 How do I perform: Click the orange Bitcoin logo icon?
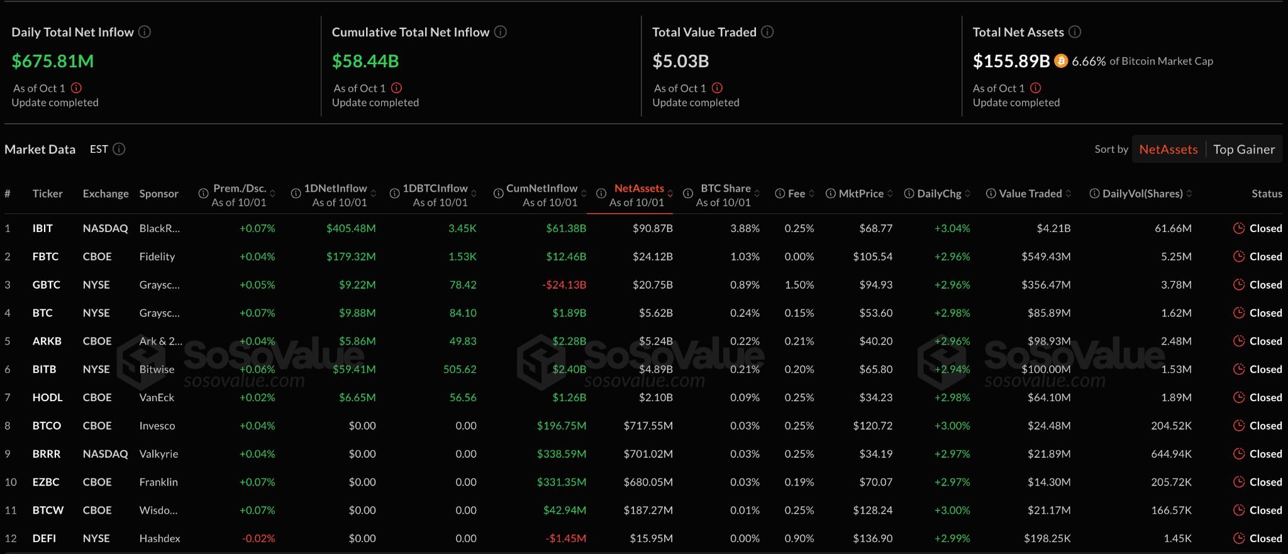coord(1061,61)
